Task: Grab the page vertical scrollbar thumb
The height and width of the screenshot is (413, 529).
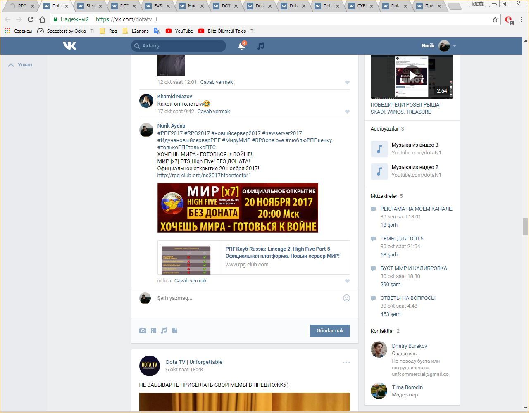Action: tap(526, 226)
